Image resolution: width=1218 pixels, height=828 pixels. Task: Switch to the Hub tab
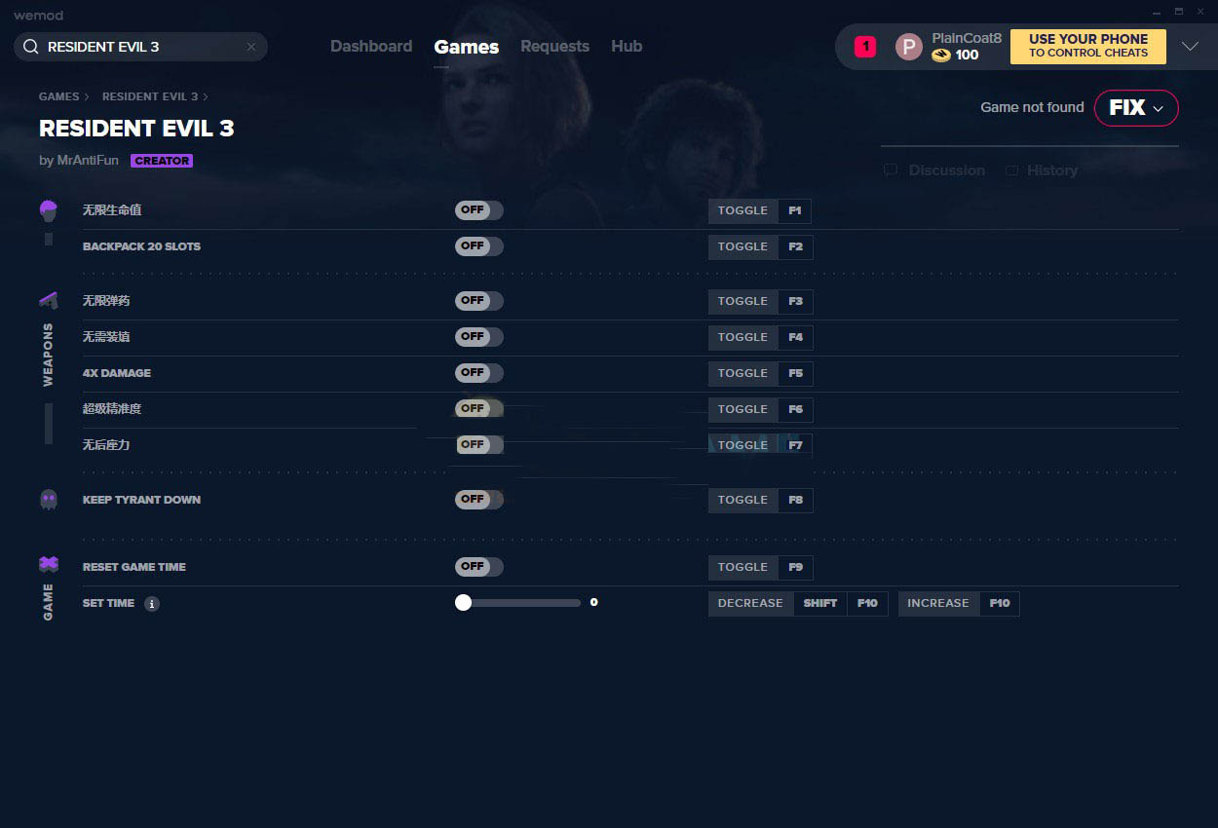click(627, 47)
